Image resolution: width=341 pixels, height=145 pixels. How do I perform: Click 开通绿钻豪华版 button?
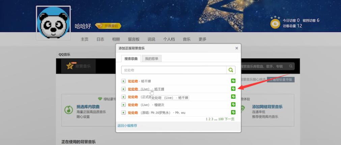coord(281,79)
